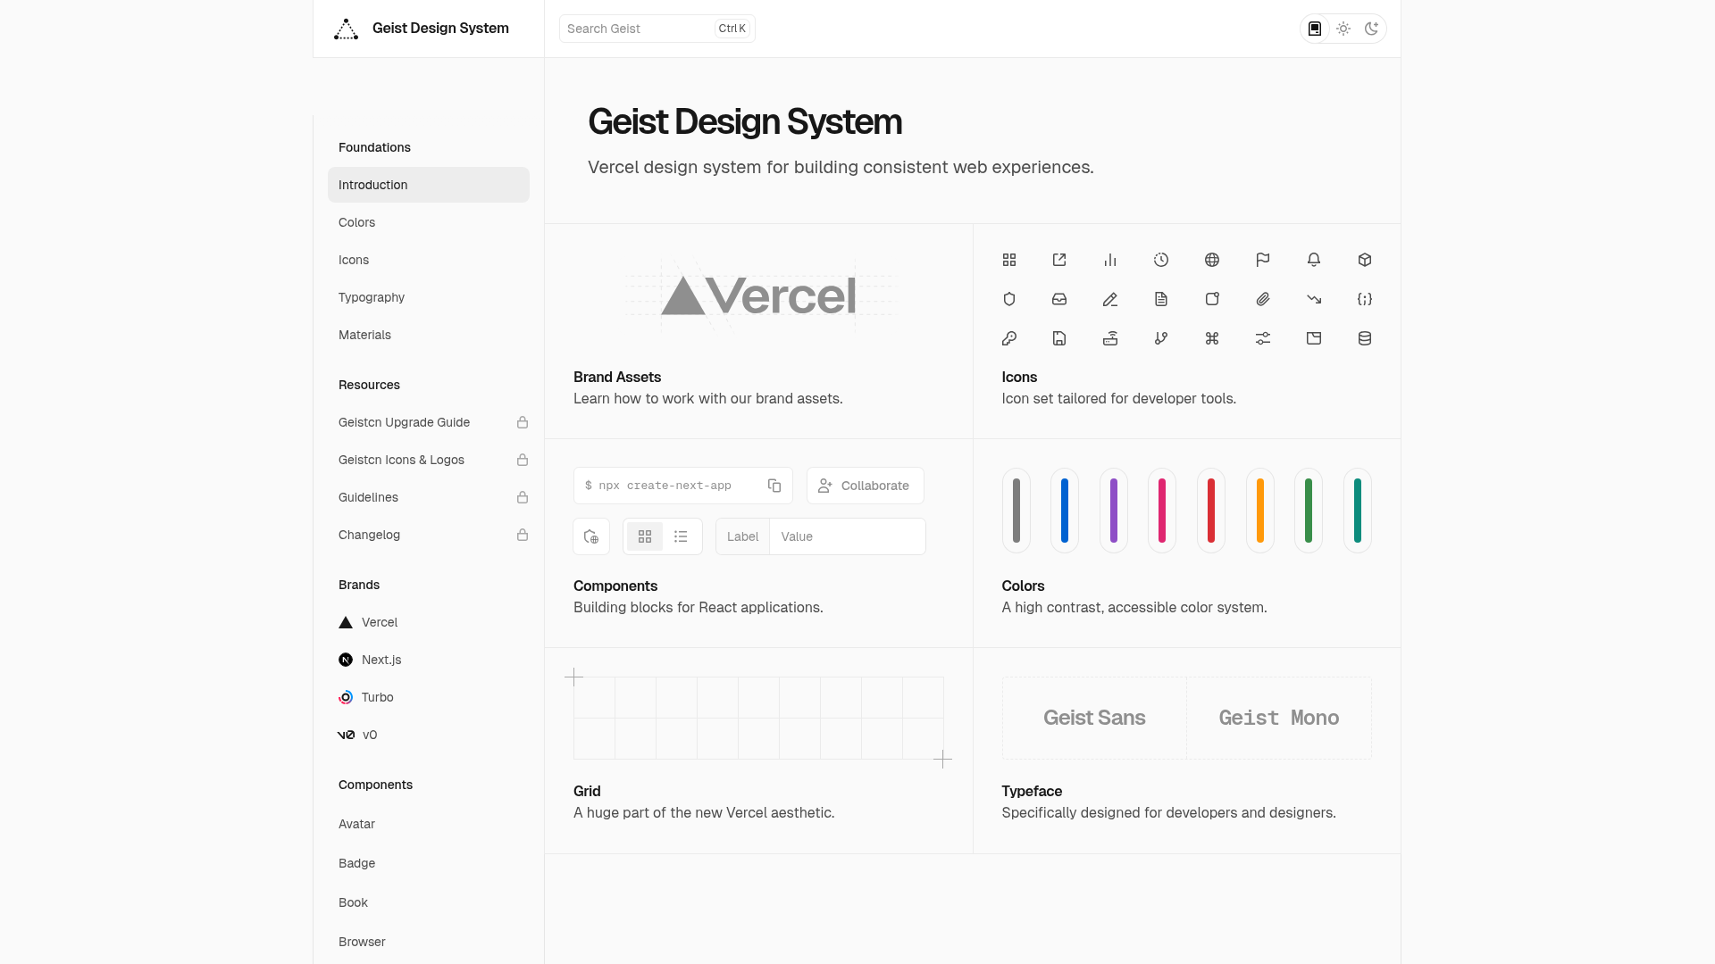Viewport: 1715px width, 964px height.
Task: Click the git branch icon
Action: (1161, 338)
